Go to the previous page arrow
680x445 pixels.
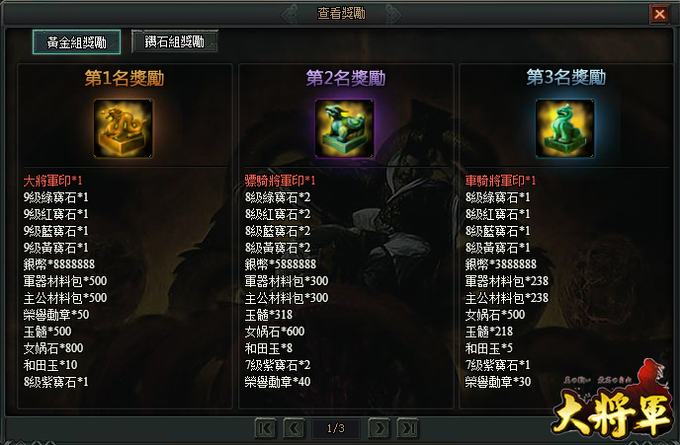click(294, 428)
